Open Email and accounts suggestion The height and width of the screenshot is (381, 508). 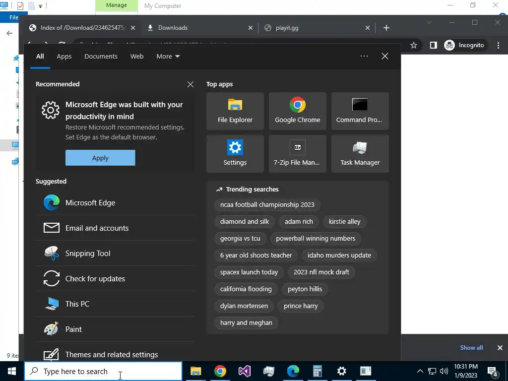point(115,228)
